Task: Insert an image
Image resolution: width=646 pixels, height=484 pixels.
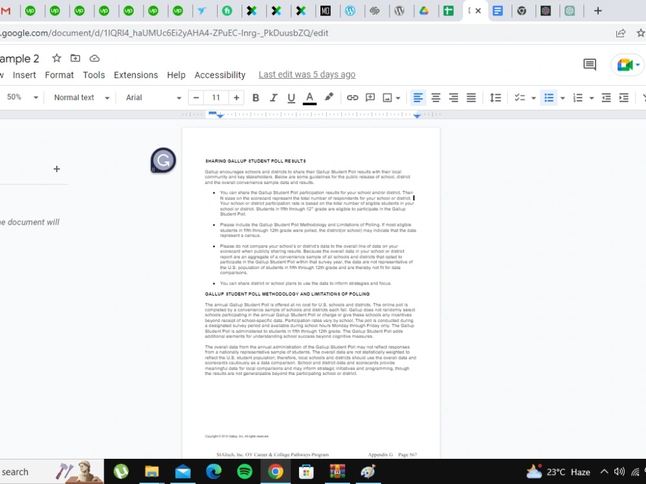Action: (387, 97)
